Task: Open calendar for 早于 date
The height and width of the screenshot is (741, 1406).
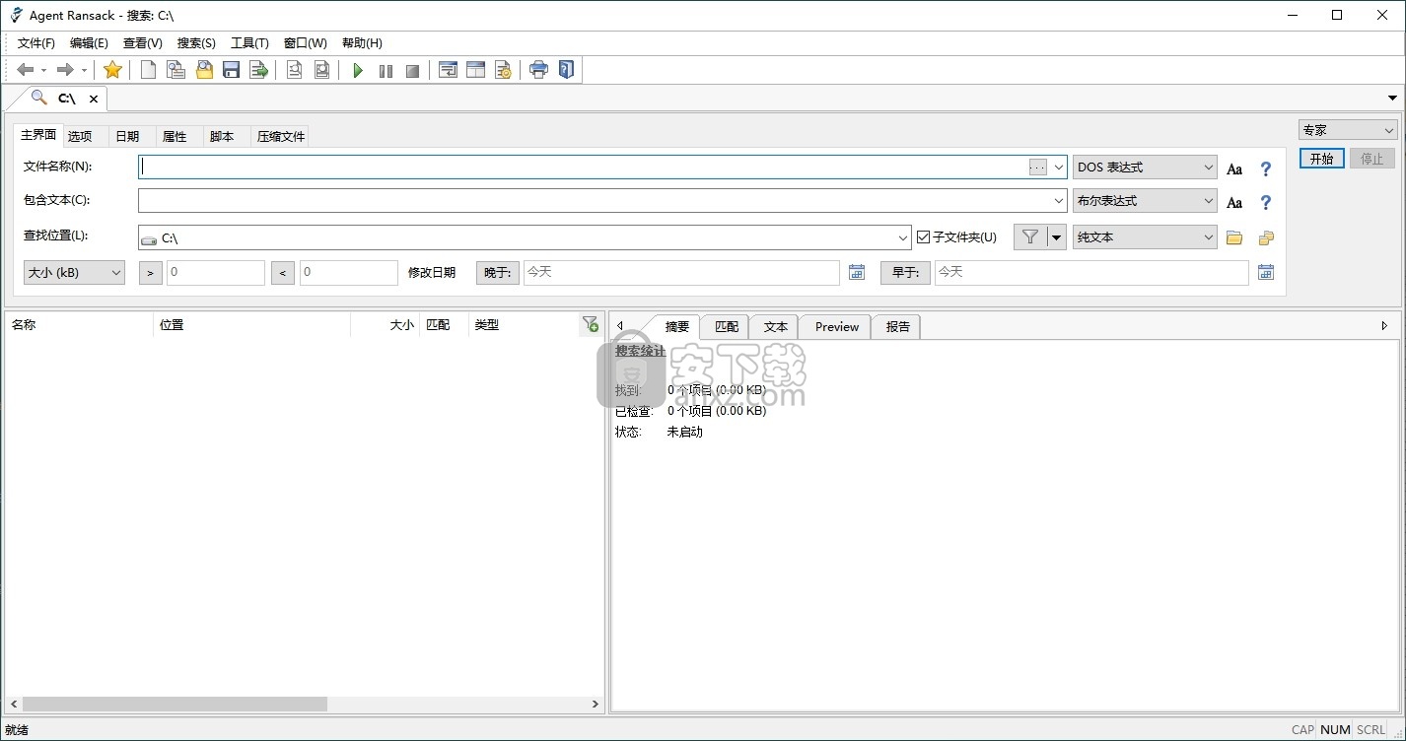Action: click(1266, 272)
